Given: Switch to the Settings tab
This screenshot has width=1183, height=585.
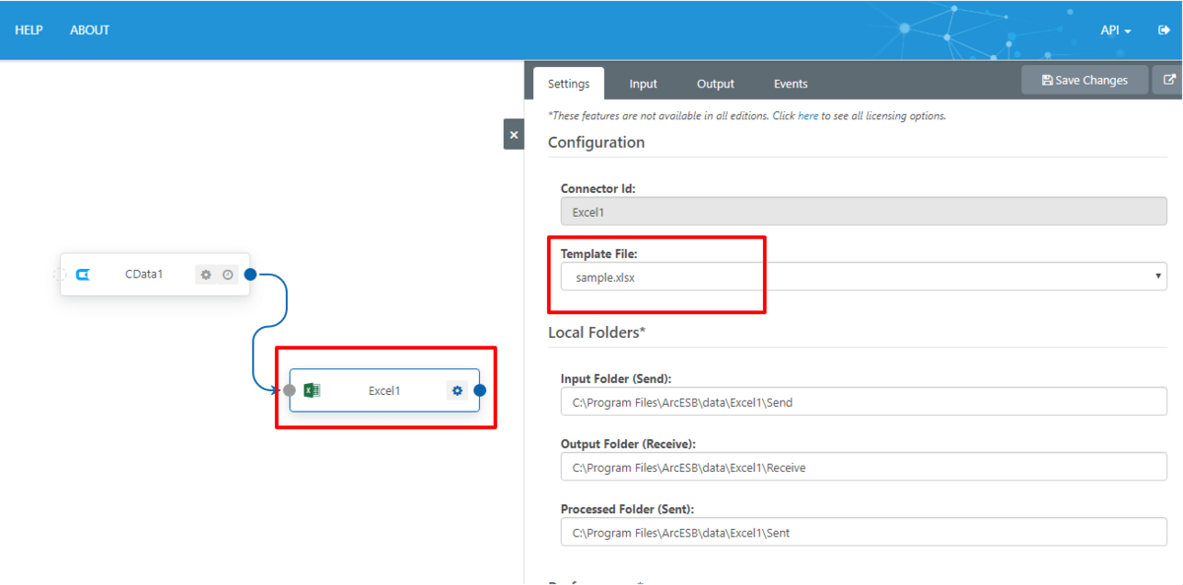Looking at the screenshot, I should (569, 84).
